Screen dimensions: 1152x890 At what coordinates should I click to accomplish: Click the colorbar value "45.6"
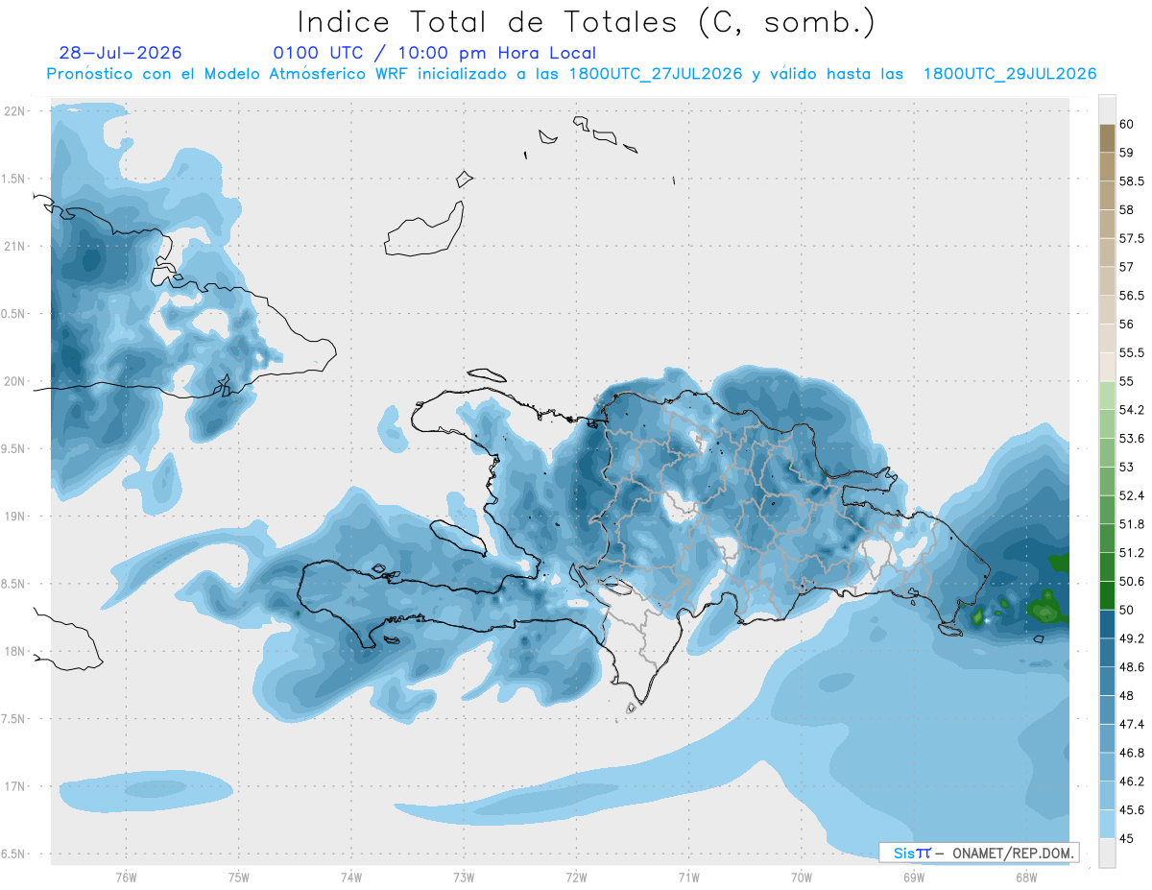pos(1132,810)
